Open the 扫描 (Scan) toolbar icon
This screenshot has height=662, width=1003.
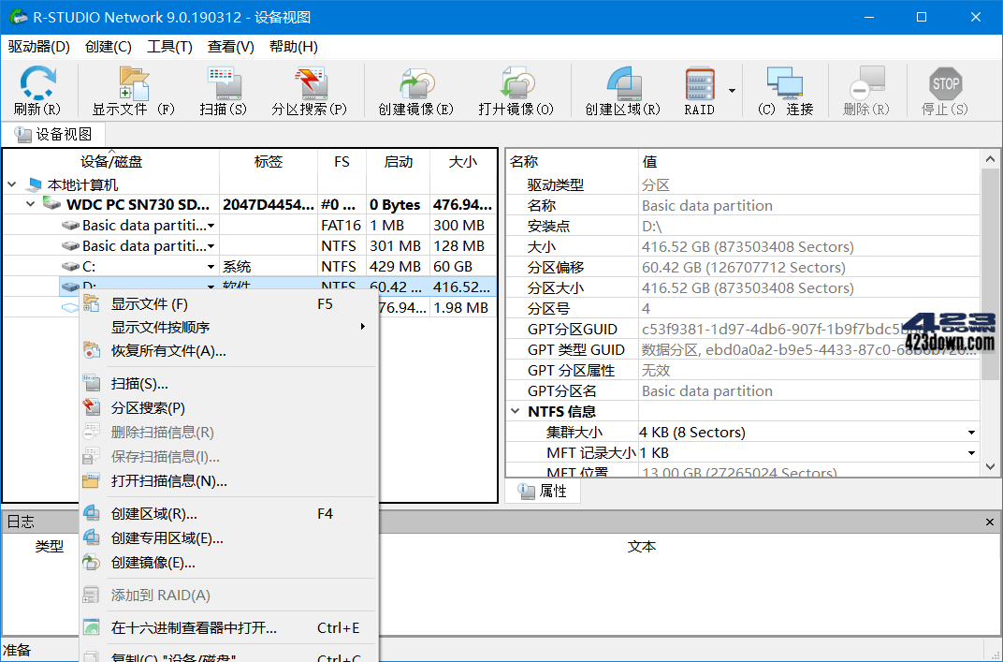[x=225, y=89]
